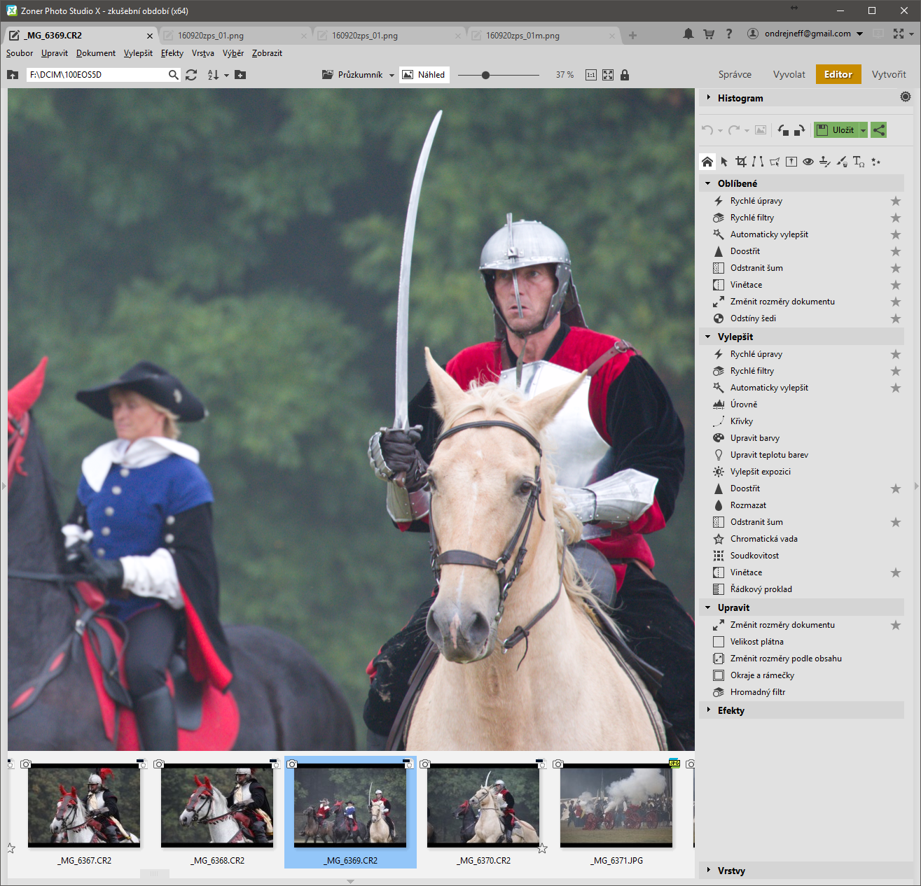Select the _MG_6370.CR2 thumbnail
Viewport: 921px width, 886px height.
click(x=483, y=805)
